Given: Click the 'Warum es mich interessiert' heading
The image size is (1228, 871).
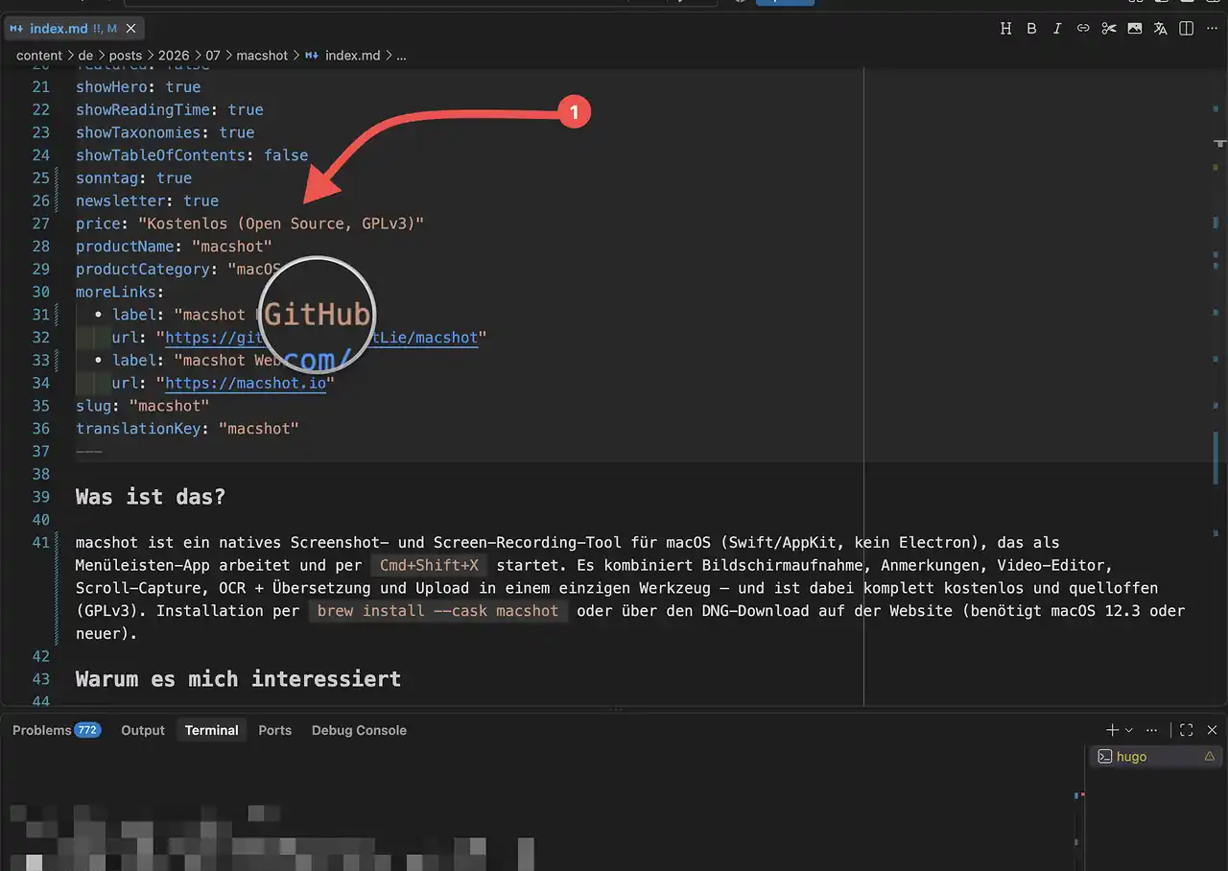Looking at the screenshot, I should click(x=238, y=679).
